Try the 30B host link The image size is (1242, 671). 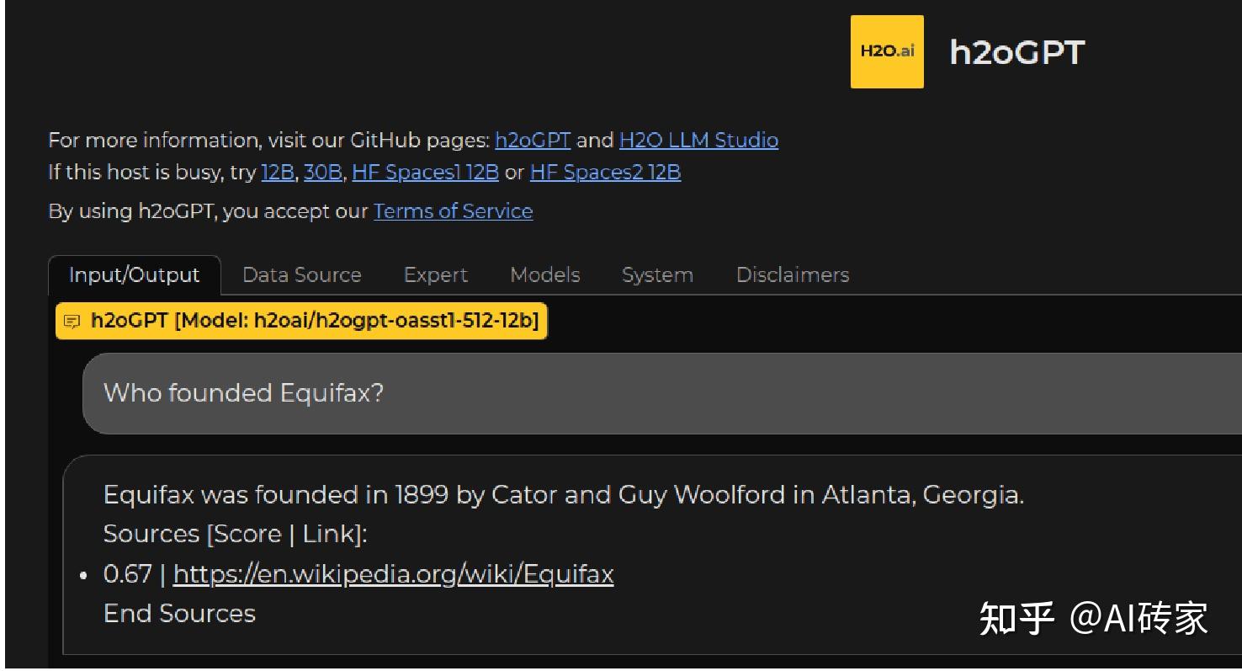tap(323, 173)
